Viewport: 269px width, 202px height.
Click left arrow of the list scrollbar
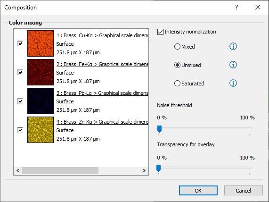(x=18, y=170)
